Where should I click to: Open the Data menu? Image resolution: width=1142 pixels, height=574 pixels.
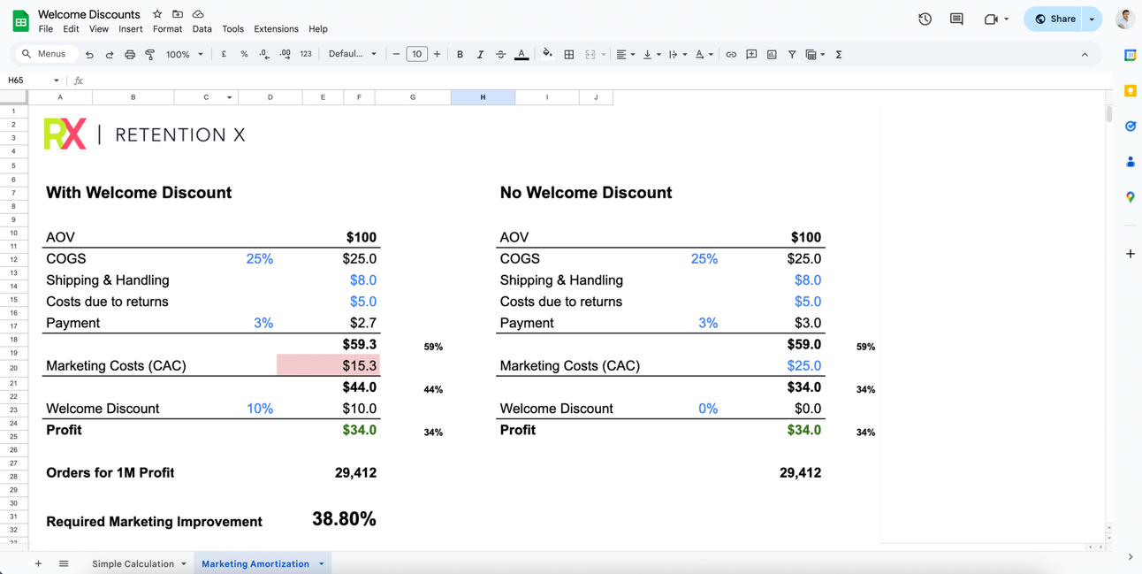(x=202, y=29)
